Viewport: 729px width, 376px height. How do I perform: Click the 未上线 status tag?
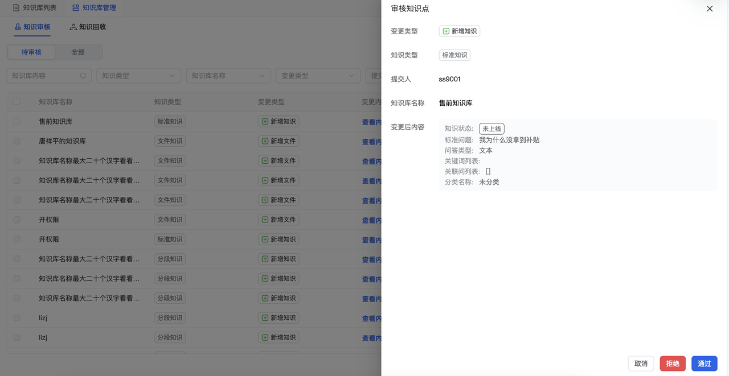point(492,129)
